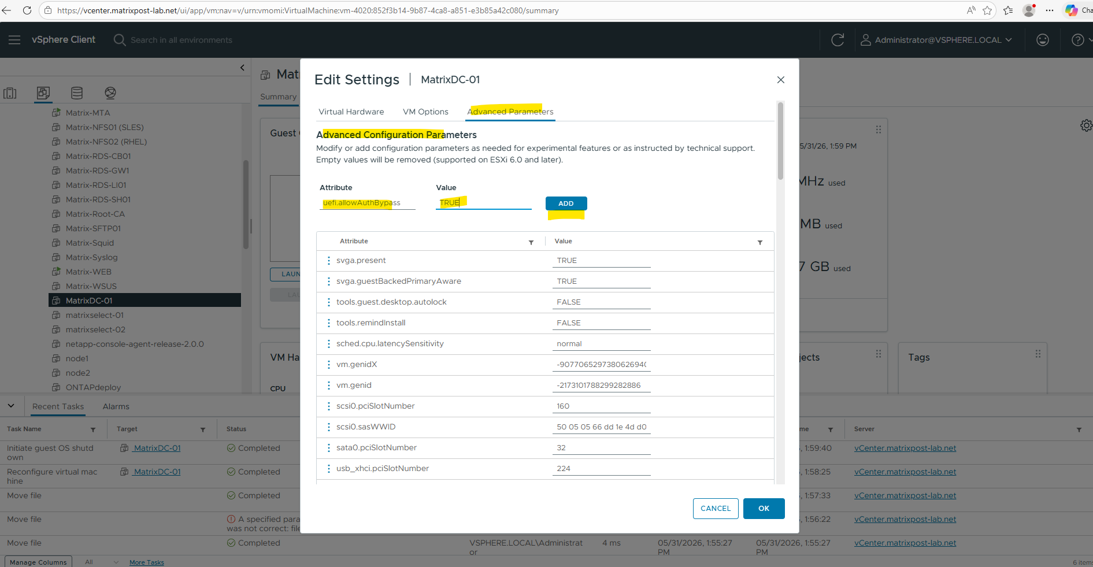The image size is (1093, 567).
Task: Switch to the VM Options tab
Action: click(425, 112)
